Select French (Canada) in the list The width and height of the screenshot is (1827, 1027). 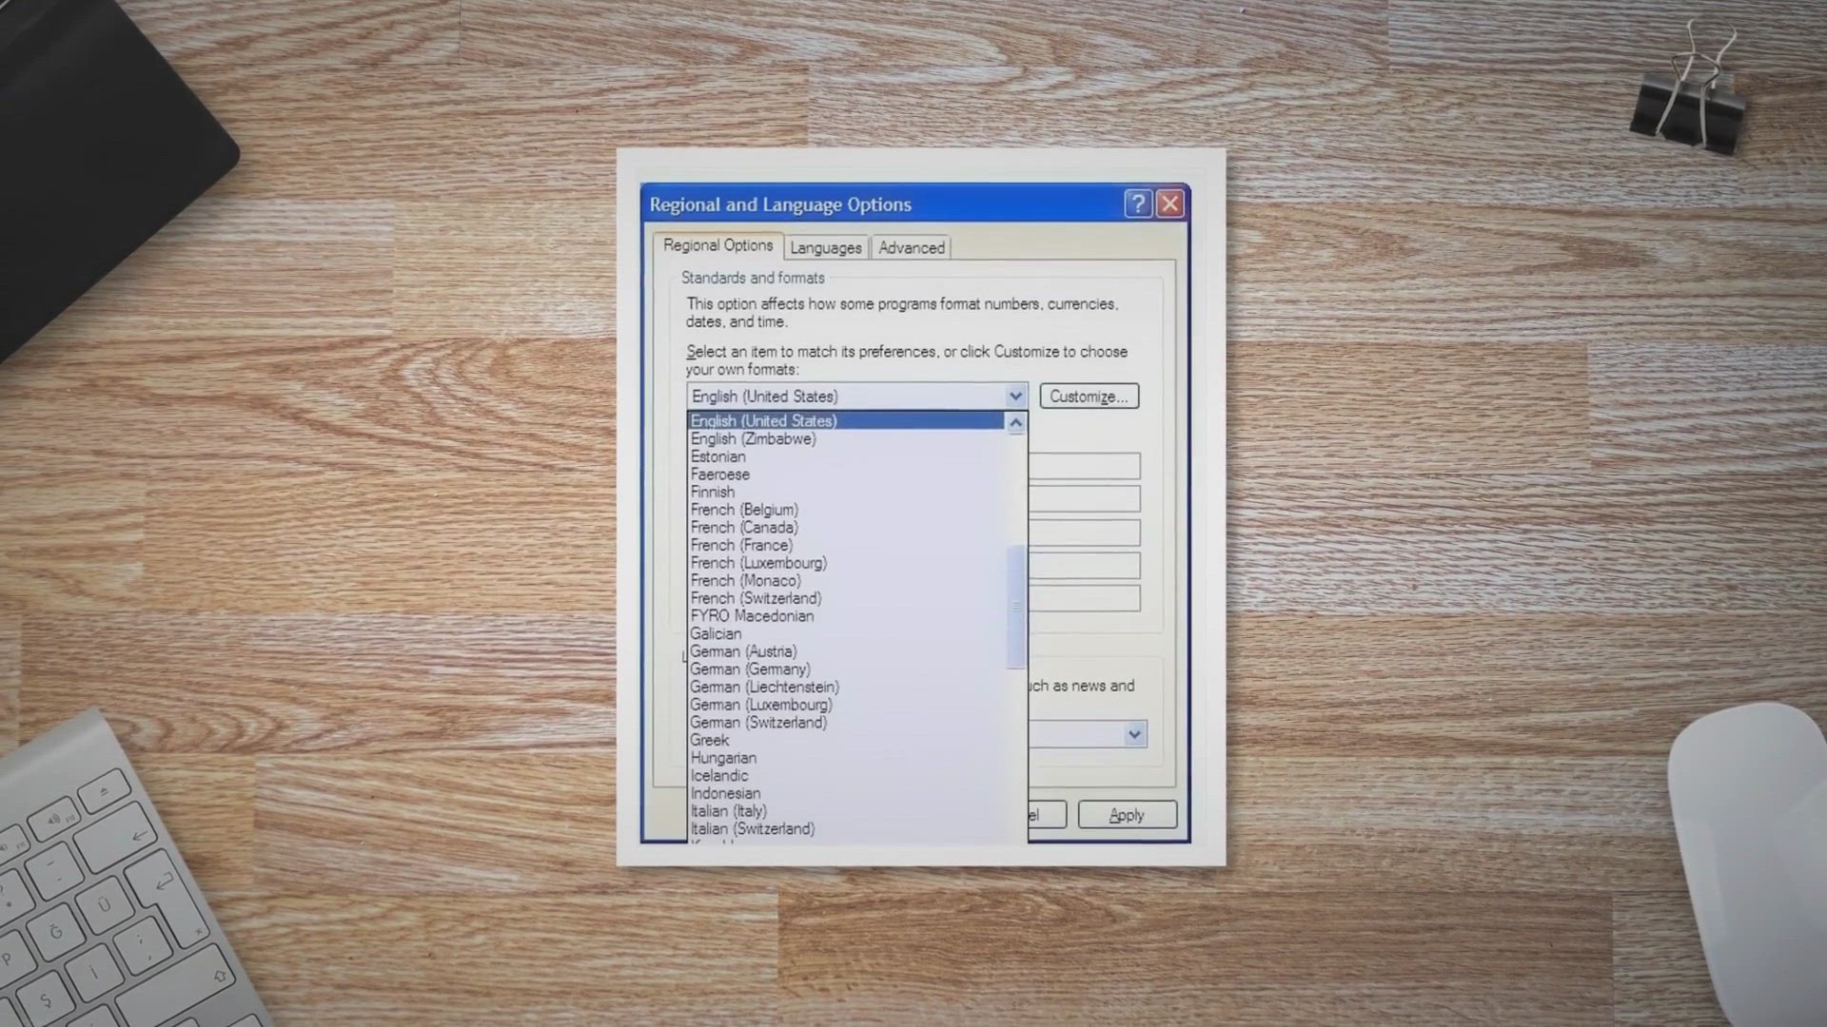[744, 527]
